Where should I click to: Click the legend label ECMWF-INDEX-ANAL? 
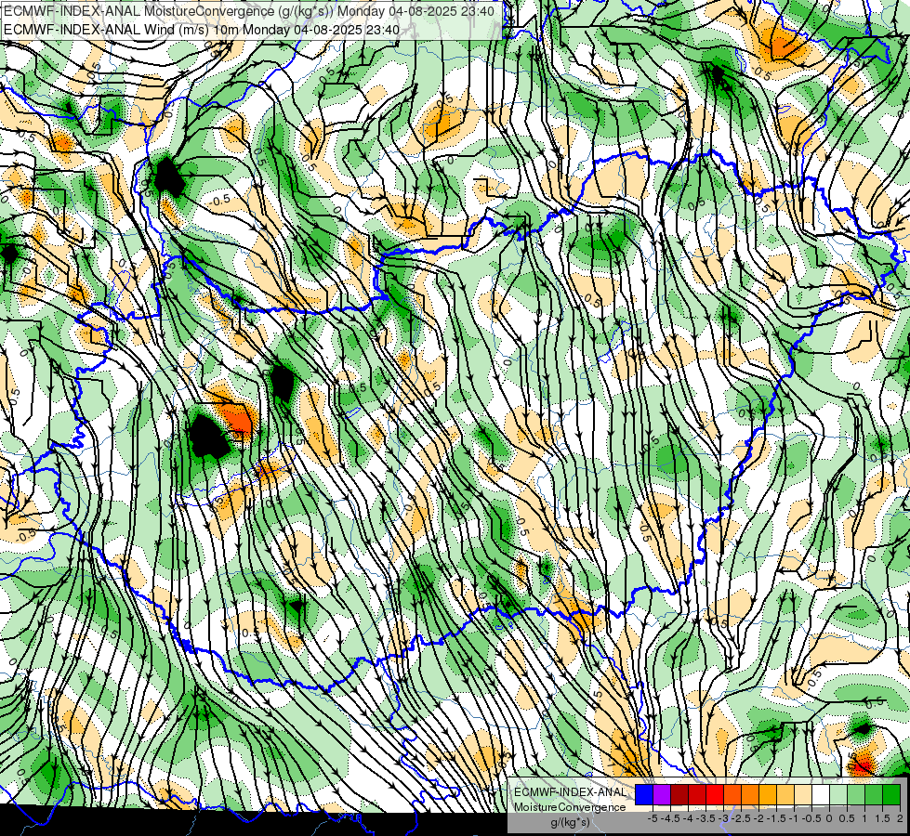point(570,792)
